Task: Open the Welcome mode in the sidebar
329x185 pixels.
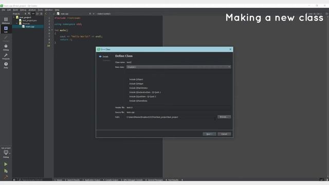Action: pyautogui.click(x=6, y=21)
